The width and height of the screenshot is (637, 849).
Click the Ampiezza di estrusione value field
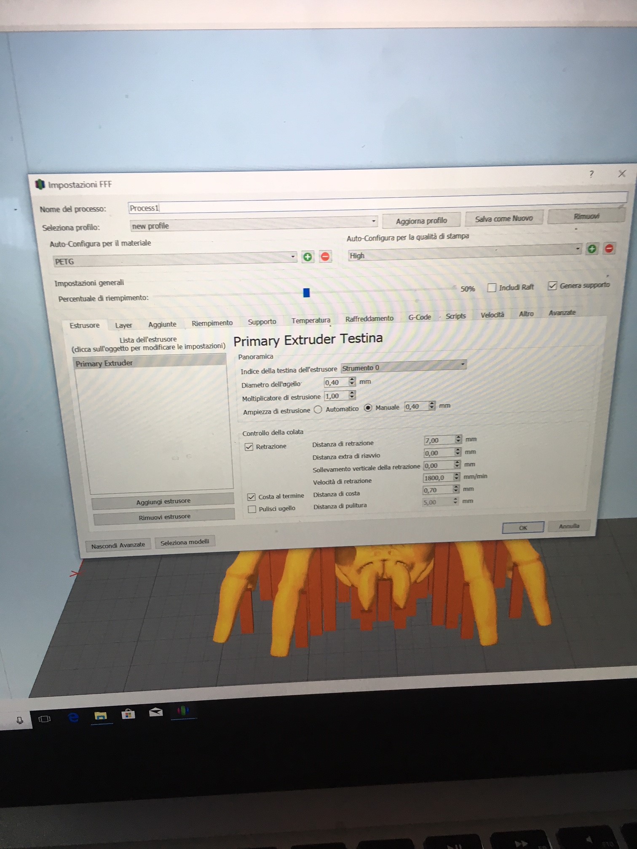pyautogui.click(x=416, y=406)
